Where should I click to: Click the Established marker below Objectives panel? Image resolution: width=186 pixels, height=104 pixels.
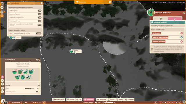tap(15, 38)
